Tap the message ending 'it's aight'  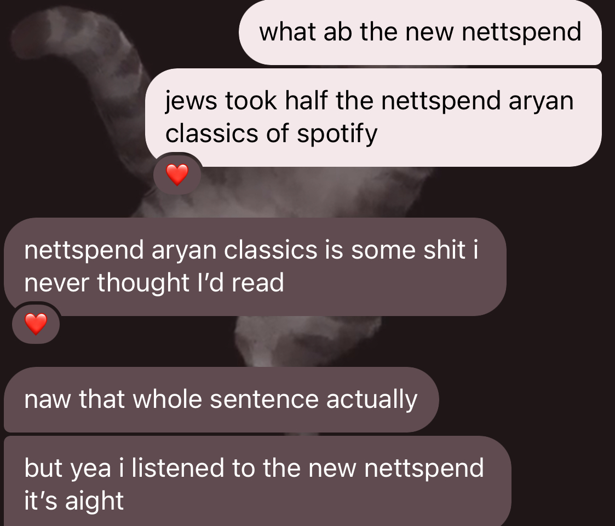click(x=257, y=482)
